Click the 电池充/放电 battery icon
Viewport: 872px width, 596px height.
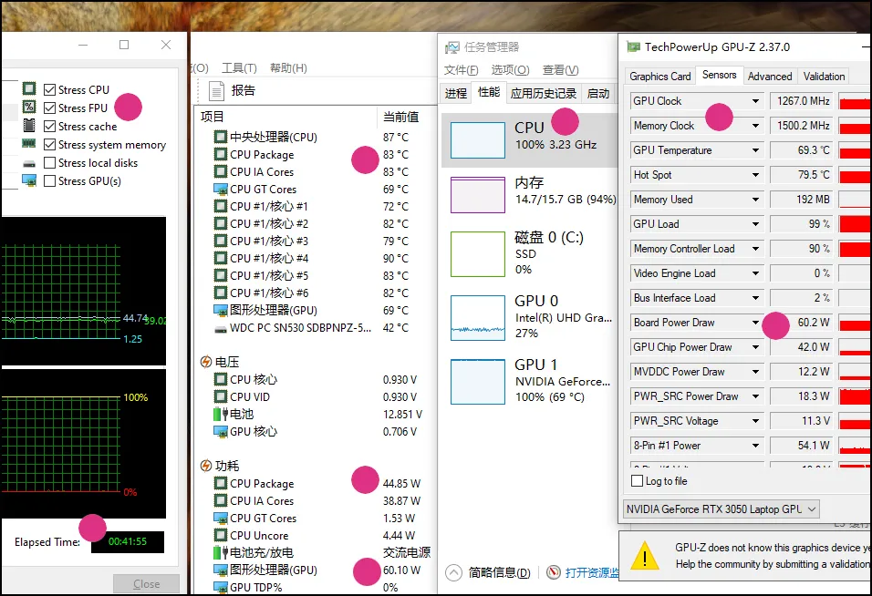[x=221, y=552]
